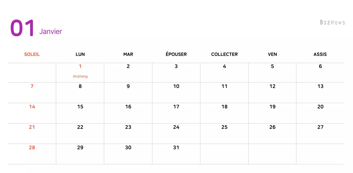353x173 pixels.
Task: Click date 23 in the calendar
Action: click(128, 127)
